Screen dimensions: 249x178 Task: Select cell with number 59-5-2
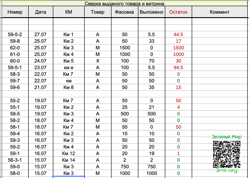tap(15, 34)
